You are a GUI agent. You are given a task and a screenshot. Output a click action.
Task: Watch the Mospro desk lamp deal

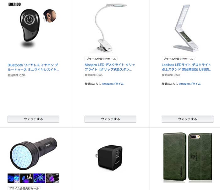110,119
